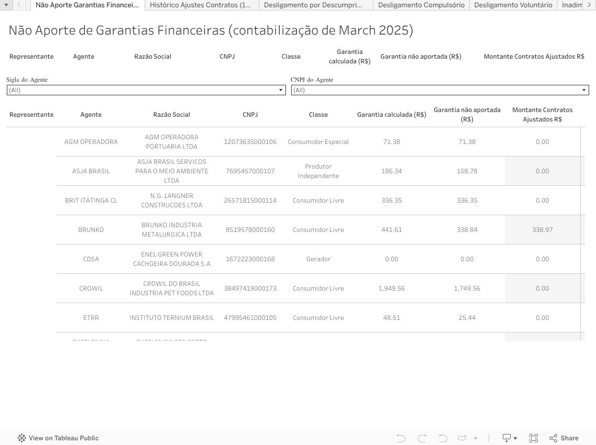This screenshot has width=596, height=445.
Task: Click the 25.44 garantia não aportada value
Action: [x=467, y=317]
